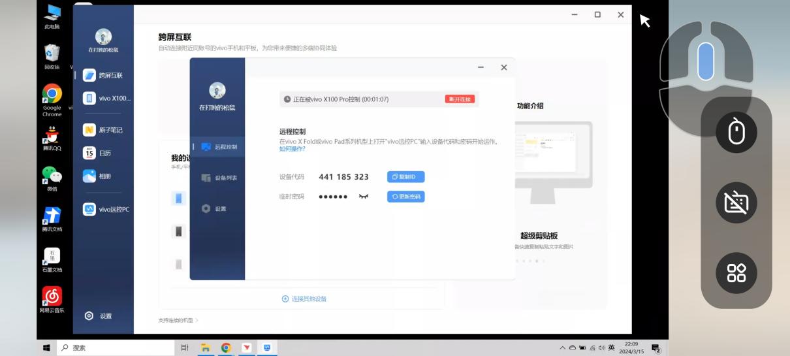Click the taskbar 搜索 search box
Viewport: 790px width, 356px height.
click(x=116, y=348)
